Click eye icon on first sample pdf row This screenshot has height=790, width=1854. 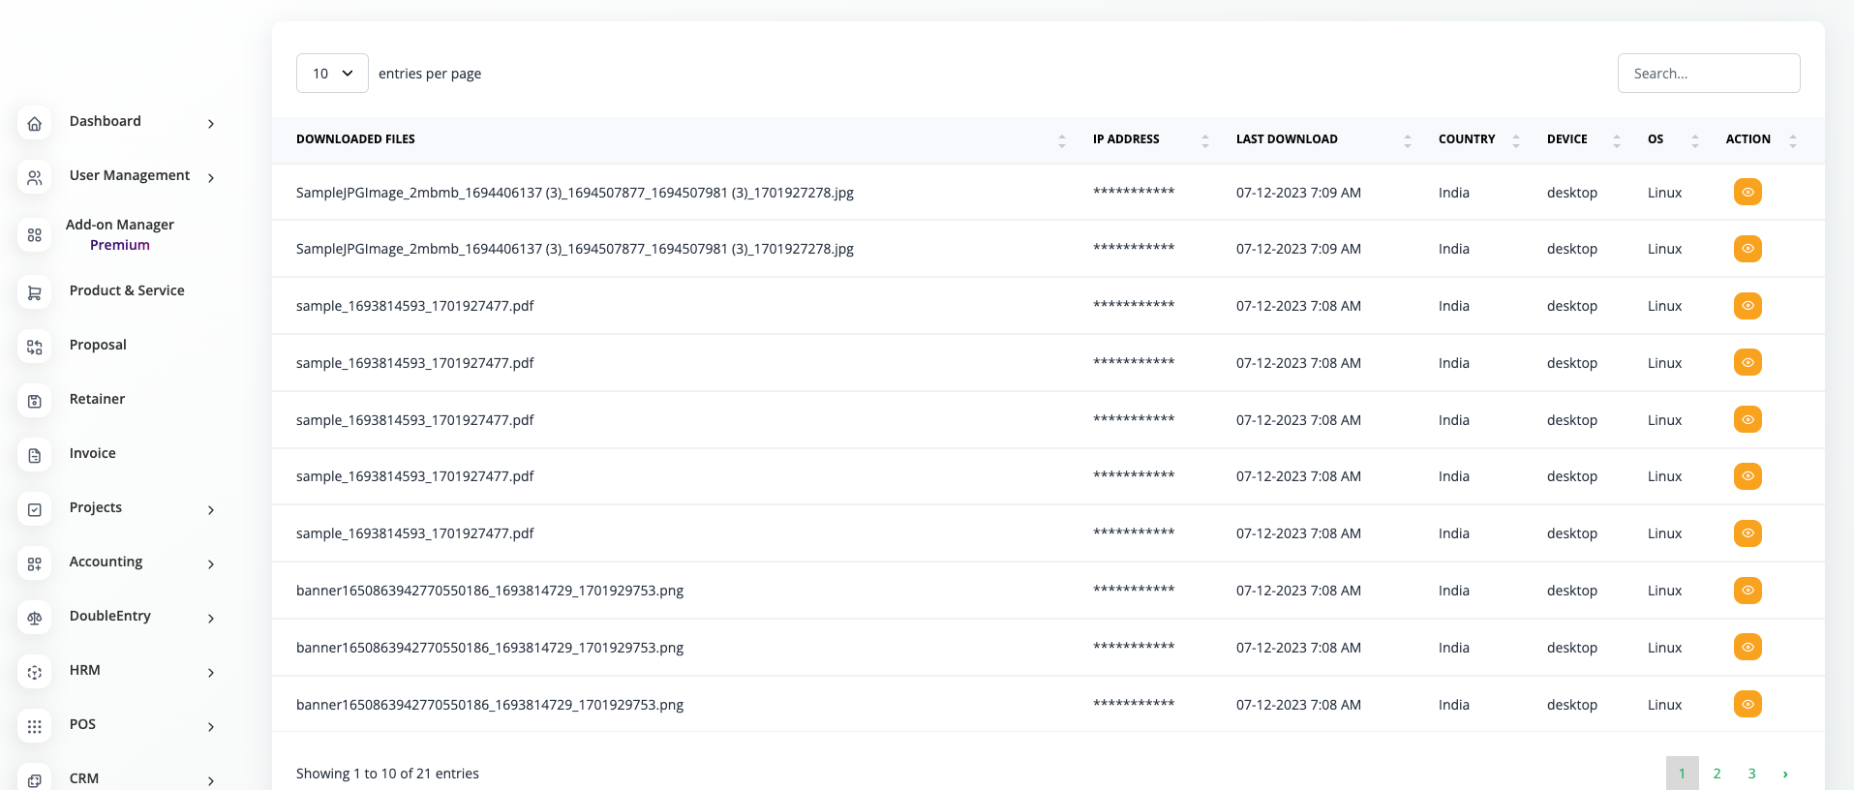coord(1748,306)
